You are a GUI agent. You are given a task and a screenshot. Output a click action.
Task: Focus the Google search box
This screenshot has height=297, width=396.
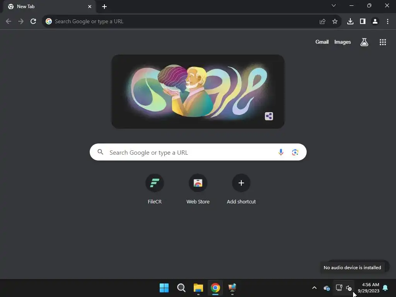pos(198,152)
